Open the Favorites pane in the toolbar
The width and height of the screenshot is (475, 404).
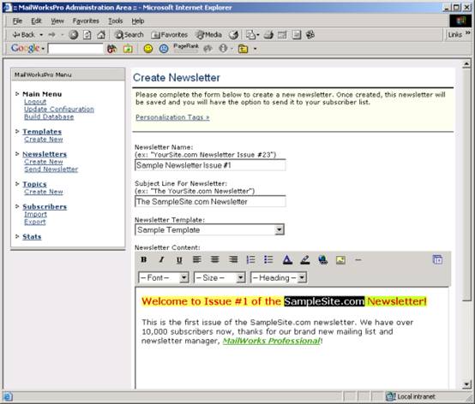170,35
